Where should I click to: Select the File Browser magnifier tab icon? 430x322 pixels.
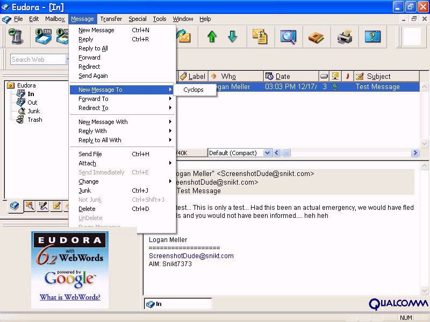pos(30,206)
